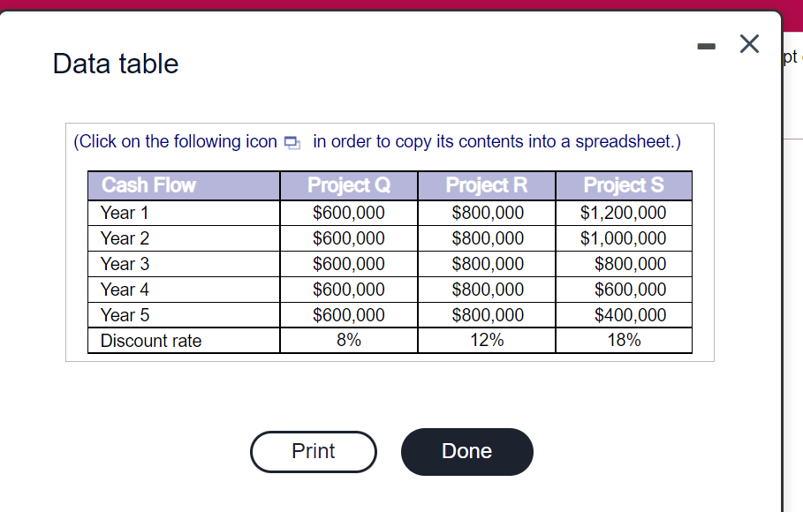Select the Cash Flow header cell
Screen dimensions: 803x512
(184, 185)
